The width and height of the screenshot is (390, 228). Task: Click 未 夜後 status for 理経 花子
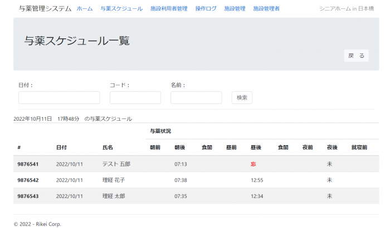tap(329, 180)
